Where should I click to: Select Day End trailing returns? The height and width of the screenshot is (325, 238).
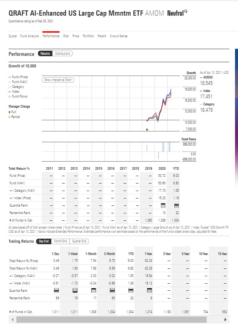pos(44,241)
